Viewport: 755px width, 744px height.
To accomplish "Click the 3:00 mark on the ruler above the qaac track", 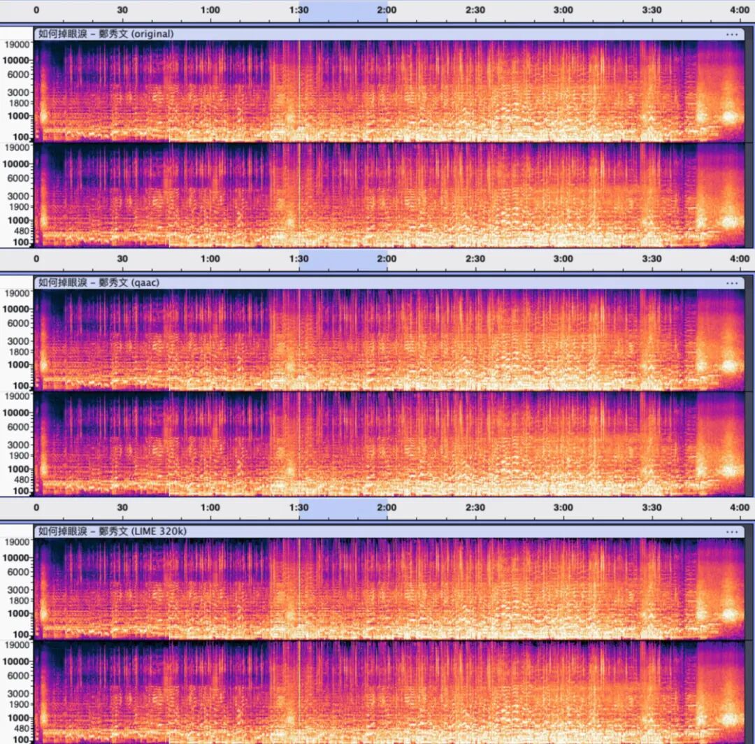I will point(563,259).
